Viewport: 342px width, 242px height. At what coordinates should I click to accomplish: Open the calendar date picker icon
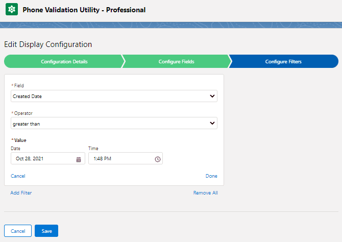(79, 159)
